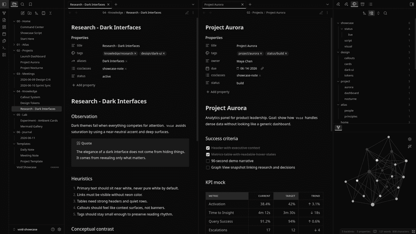Viewport: 416px width, 234px height.
Task: Click the graph animate wand icon
Action: [409, 146]
